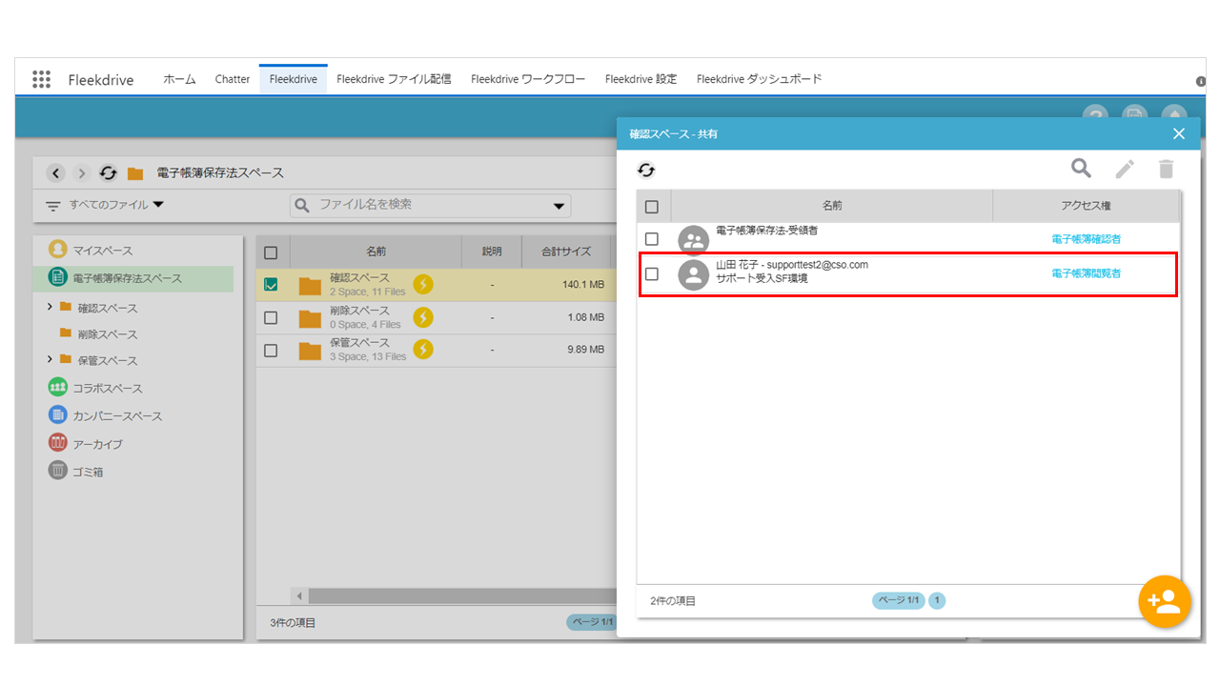
Task: Click the horizontal scrollbar left arrow
Action: [299, 596]
